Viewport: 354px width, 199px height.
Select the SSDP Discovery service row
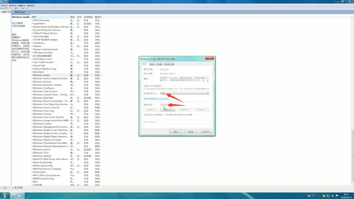coord(67,20)
